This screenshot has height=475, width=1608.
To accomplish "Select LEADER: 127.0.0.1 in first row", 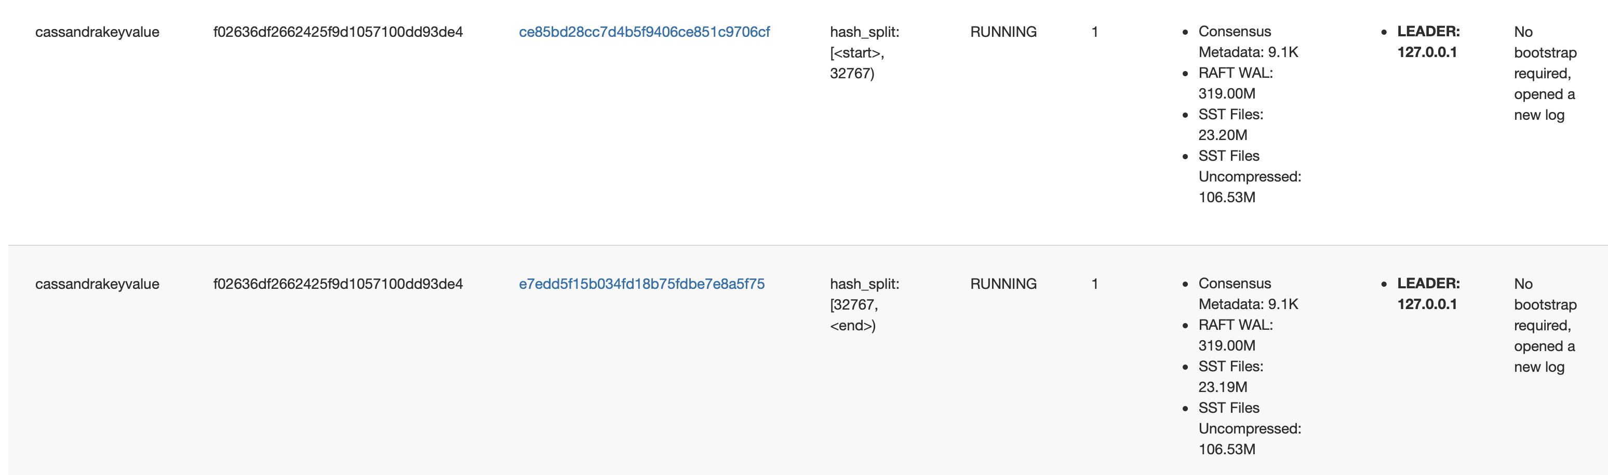I will point(1428,42).
